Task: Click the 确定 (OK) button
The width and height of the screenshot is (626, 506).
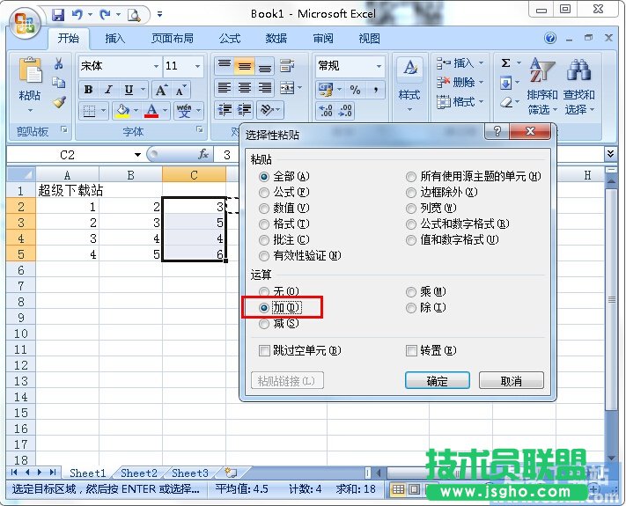Action: coord(437,381)
